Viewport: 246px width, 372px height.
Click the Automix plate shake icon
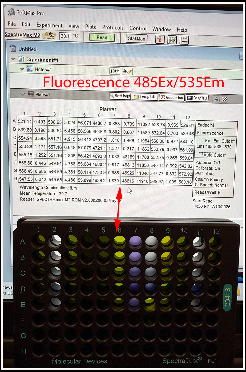coord(172,40)
